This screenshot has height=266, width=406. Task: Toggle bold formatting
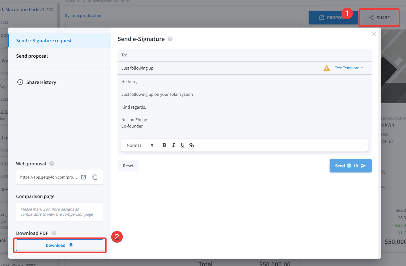[165, 145]
